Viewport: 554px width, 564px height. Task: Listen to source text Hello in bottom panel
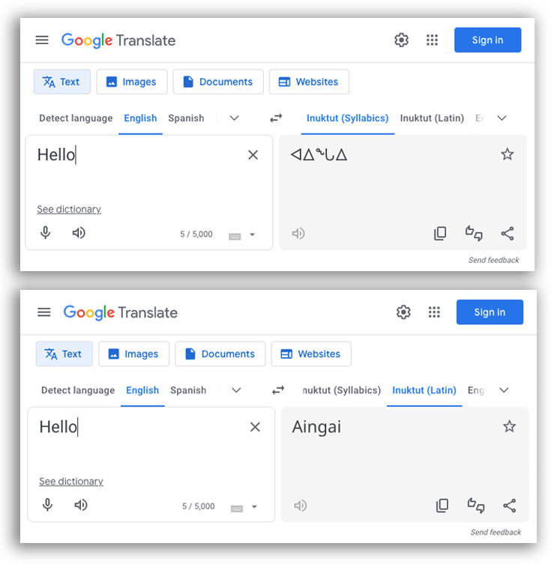[x=81, y=505]
